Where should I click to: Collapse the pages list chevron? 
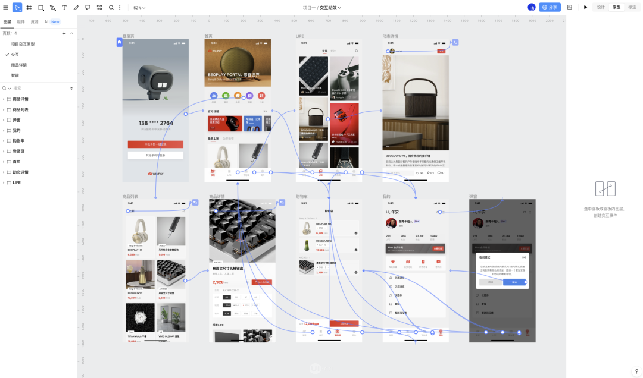tap(72, 33)
